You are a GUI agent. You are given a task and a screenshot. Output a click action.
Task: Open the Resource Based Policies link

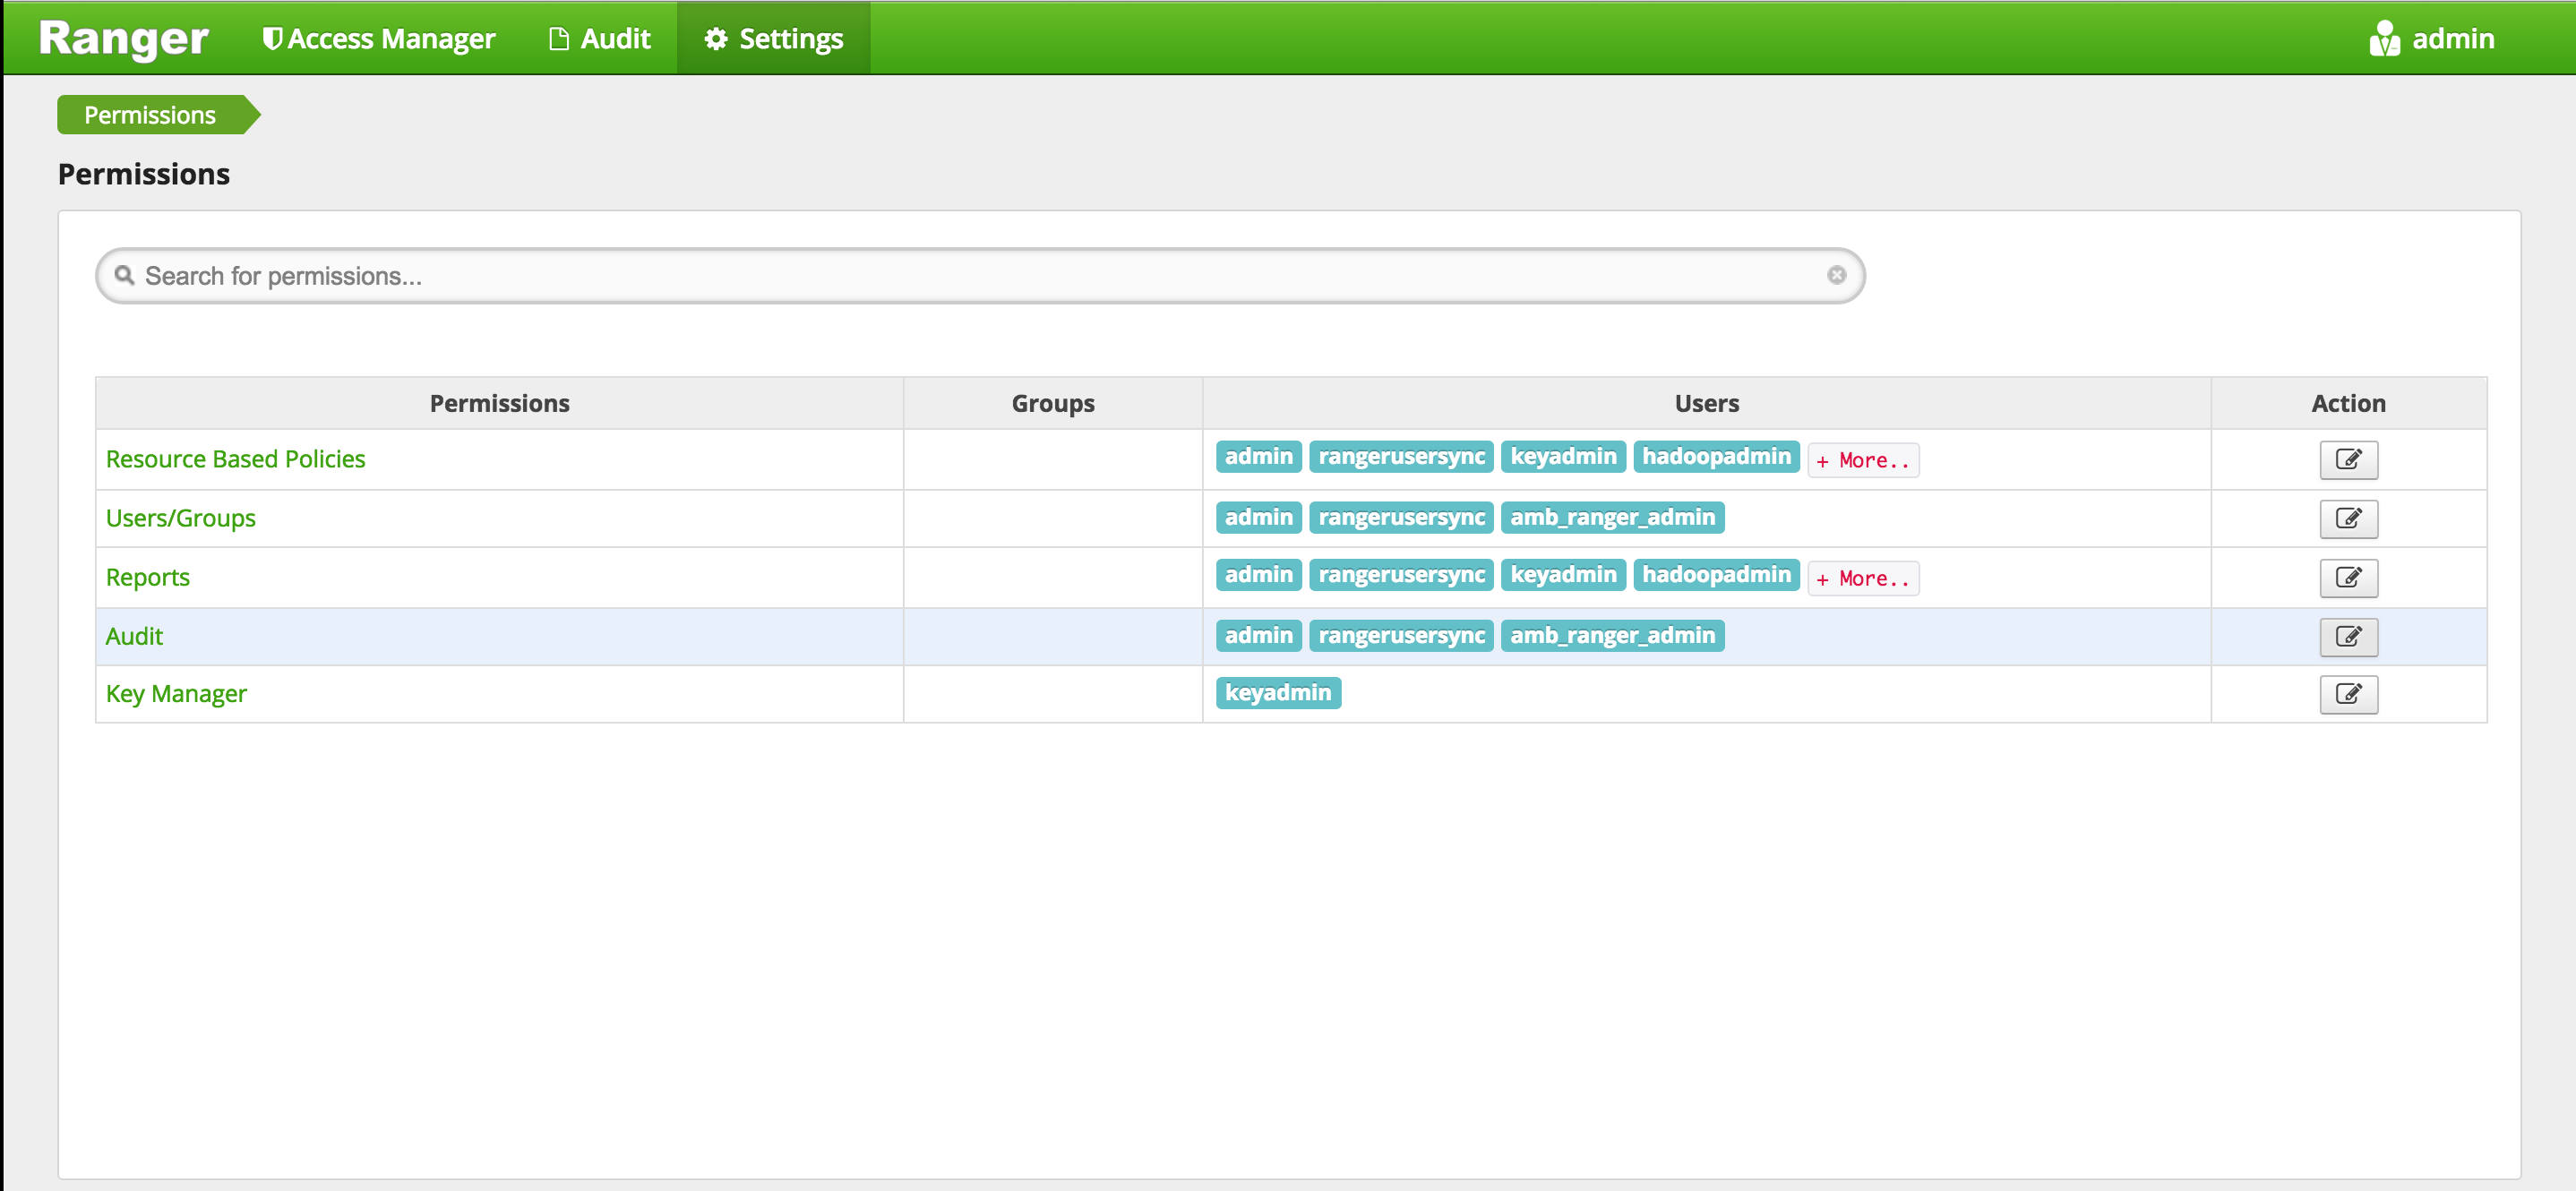(235, 459)
